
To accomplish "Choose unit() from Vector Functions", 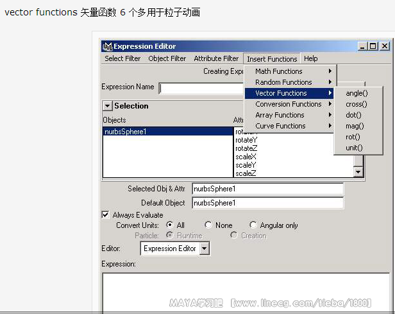I will pos(354,148).
